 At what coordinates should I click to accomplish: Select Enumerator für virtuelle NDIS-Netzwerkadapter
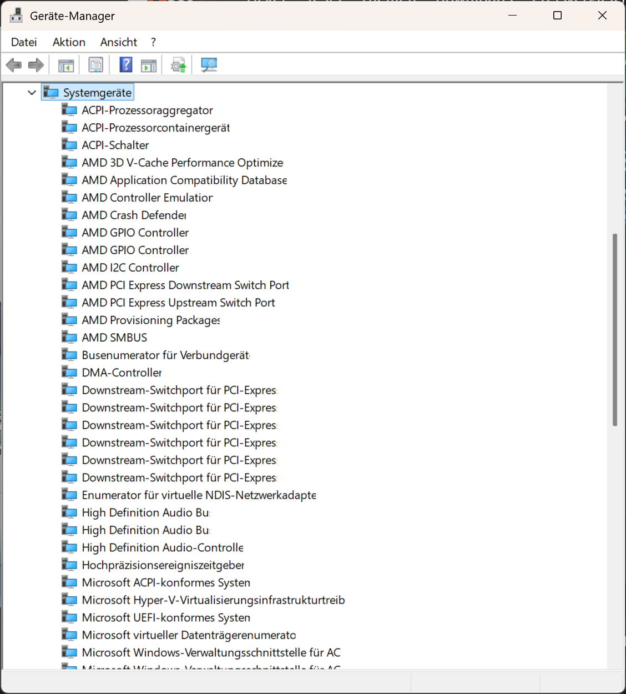pos(199,495)
